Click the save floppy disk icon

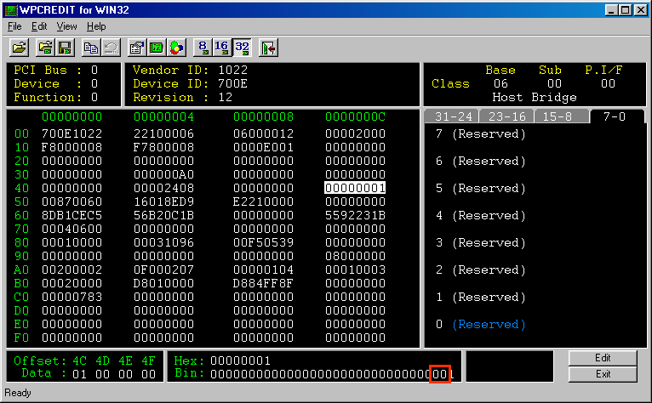point(66,48)
